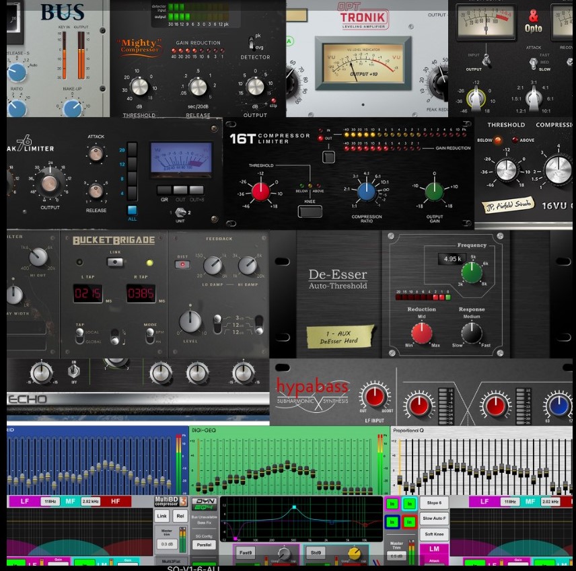576x571 pixels.
Task: Open the Fast9 compressor type selector
Action: click(246, 552)
